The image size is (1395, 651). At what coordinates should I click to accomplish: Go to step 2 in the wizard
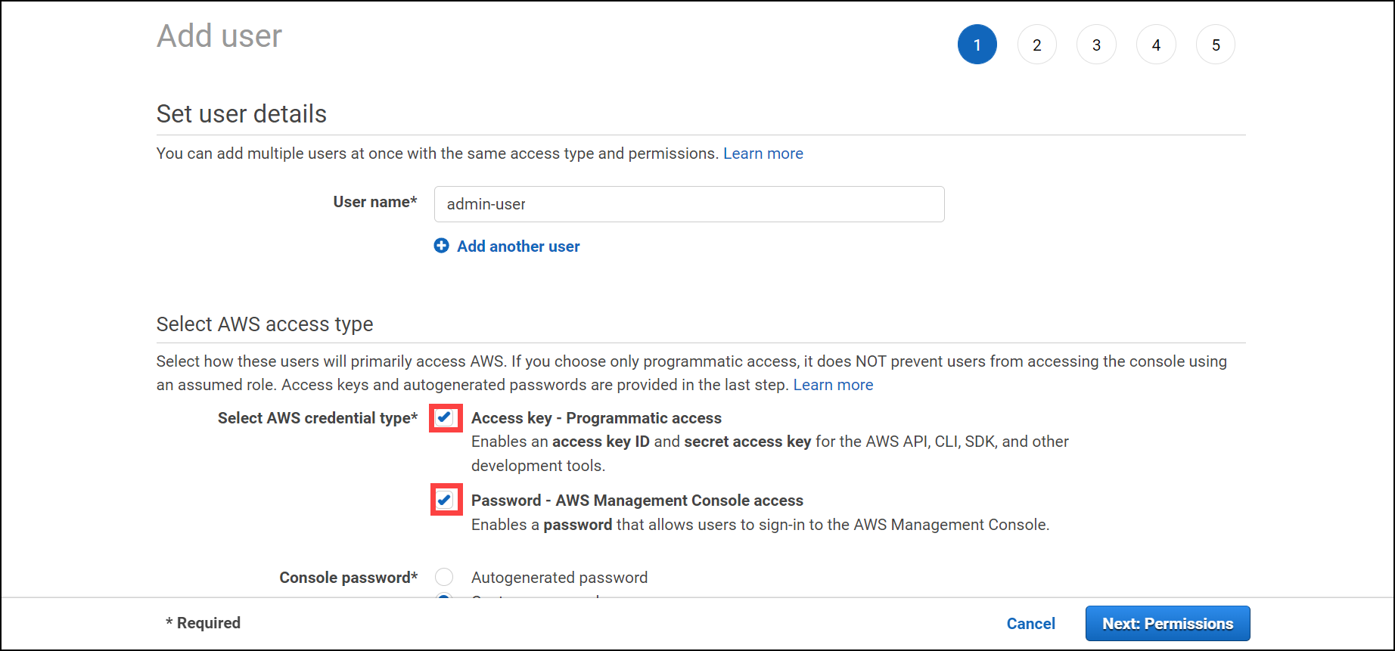pyautogui.click(x=1036, y=45)
